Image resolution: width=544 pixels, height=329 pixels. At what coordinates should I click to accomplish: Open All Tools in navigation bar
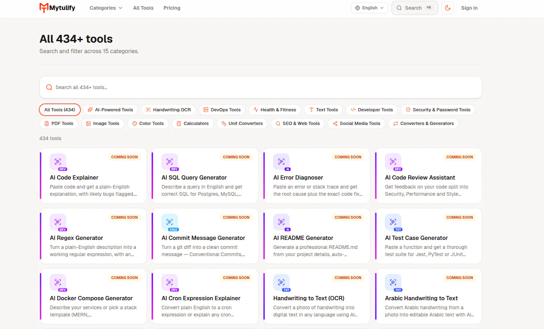click(143, 8)
